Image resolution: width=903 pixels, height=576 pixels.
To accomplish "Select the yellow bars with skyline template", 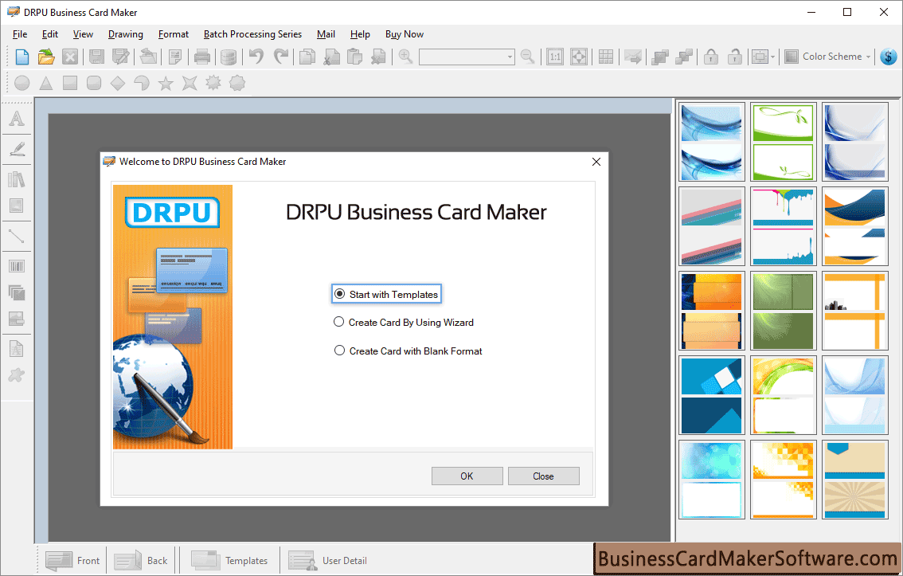I will click(x=854, y=311).
